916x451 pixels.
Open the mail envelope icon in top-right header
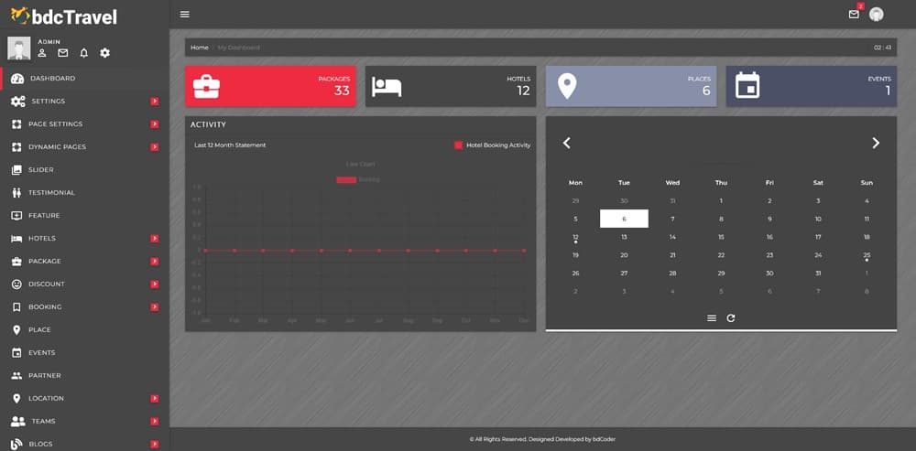click(854, 14)
